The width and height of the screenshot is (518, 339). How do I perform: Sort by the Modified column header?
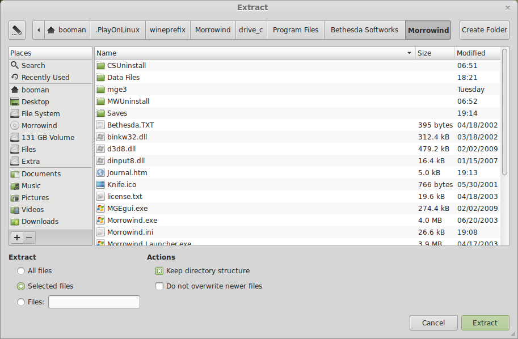coord(478,53)
